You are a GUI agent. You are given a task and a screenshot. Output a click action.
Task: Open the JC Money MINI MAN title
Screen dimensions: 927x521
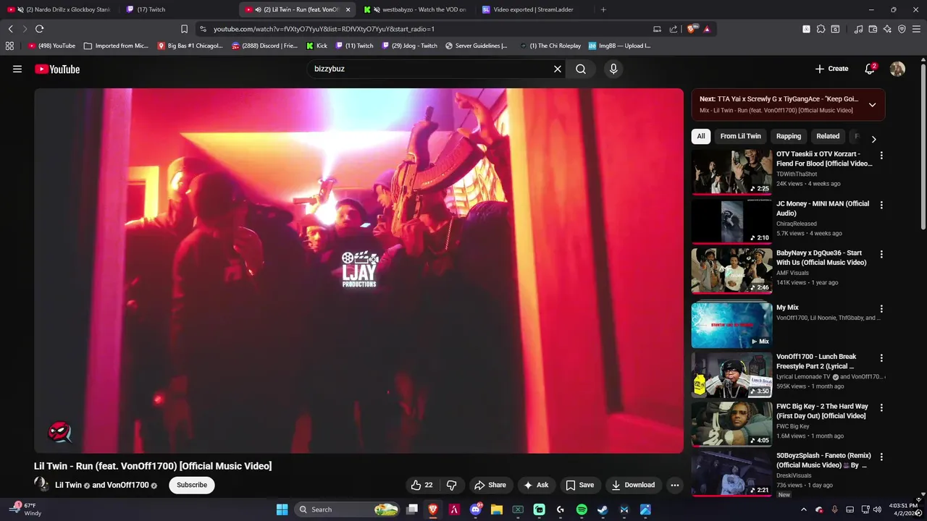click(823, 208)
